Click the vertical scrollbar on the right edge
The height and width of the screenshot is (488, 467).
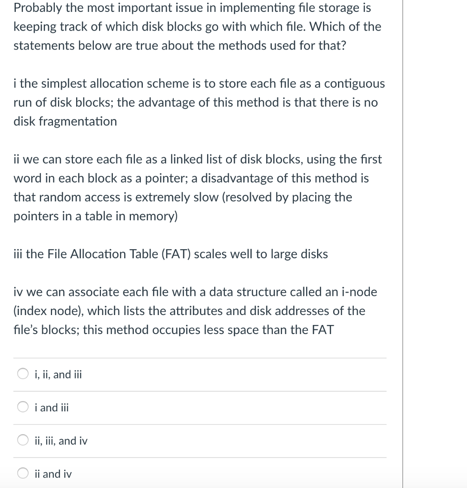(x=403, y=244)
